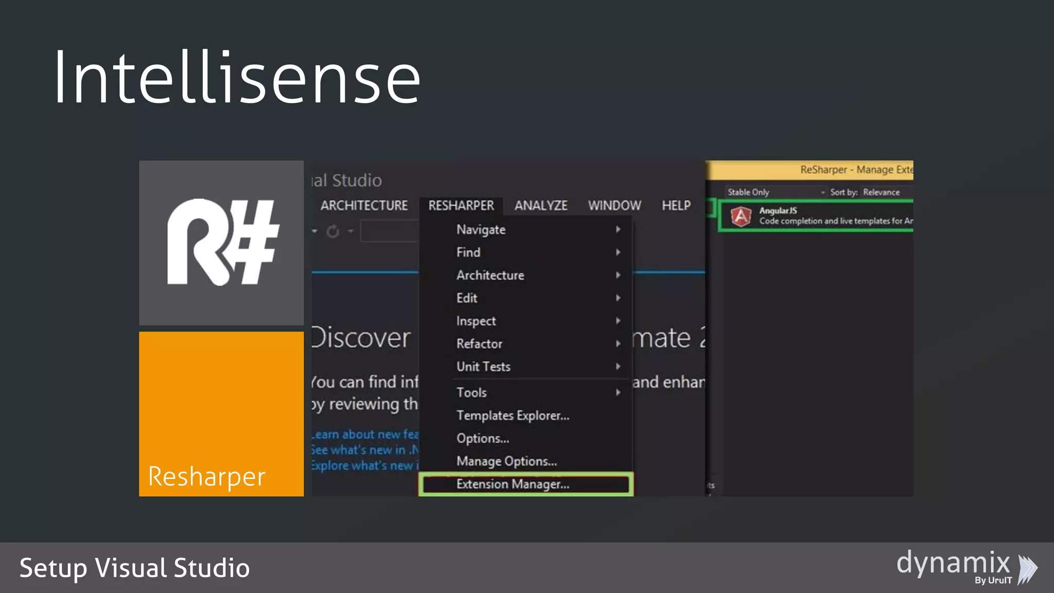Expand the Inspect submenu

coord(526,321)
